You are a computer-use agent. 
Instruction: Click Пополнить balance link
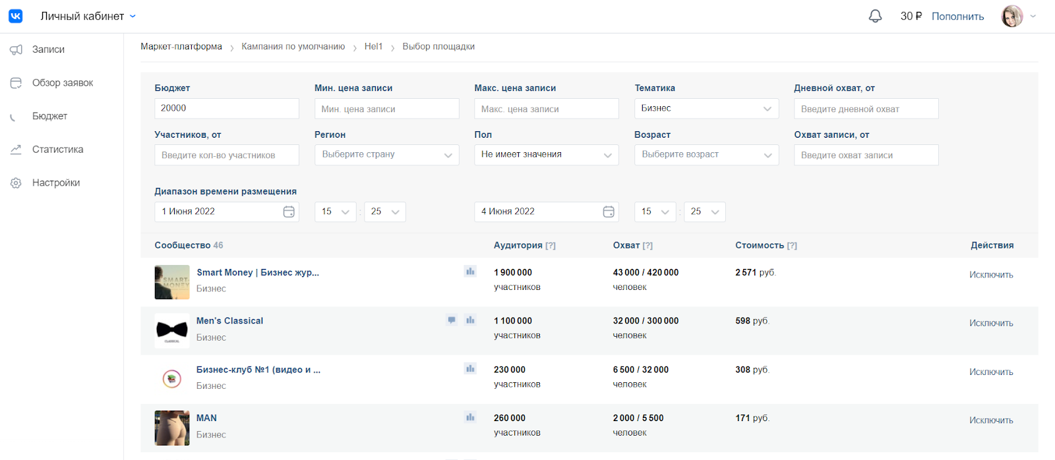point(957,16)
